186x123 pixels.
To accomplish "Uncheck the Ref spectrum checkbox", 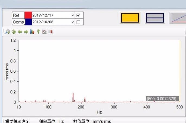I will pos(78,15).
